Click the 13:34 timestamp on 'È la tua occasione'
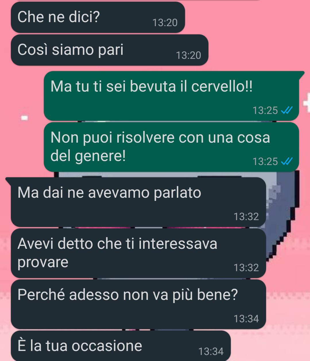 point(211,352)
